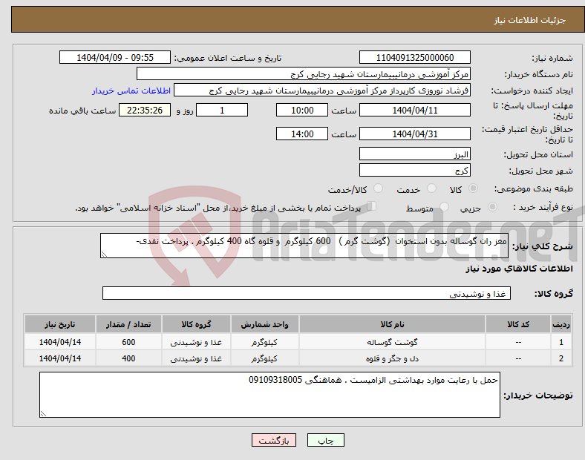The width and height of the screenshot is (585, 460).
Task: Click the announcement date field 1404/04/09 - 09:55
Action: point(115,58)
